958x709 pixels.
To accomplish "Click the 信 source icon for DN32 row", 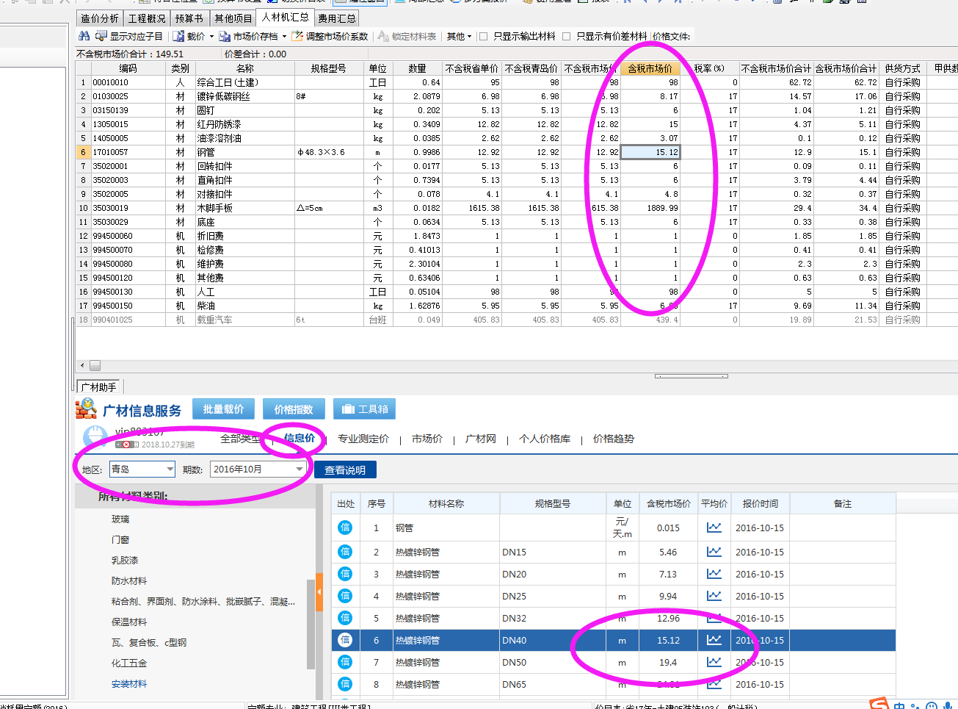I will (x=345, y=618).
